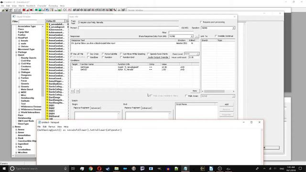Open Creation Kit View menu
The image size is (306, 172).
(14, 6)
